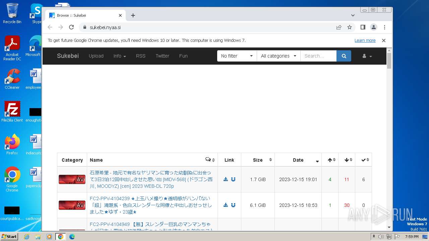Open the CCleaner desktop shortcut
This screenshot has height=241, width=429.
[12, 79]
